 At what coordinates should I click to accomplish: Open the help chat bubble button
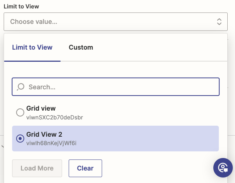coord(223,168)
